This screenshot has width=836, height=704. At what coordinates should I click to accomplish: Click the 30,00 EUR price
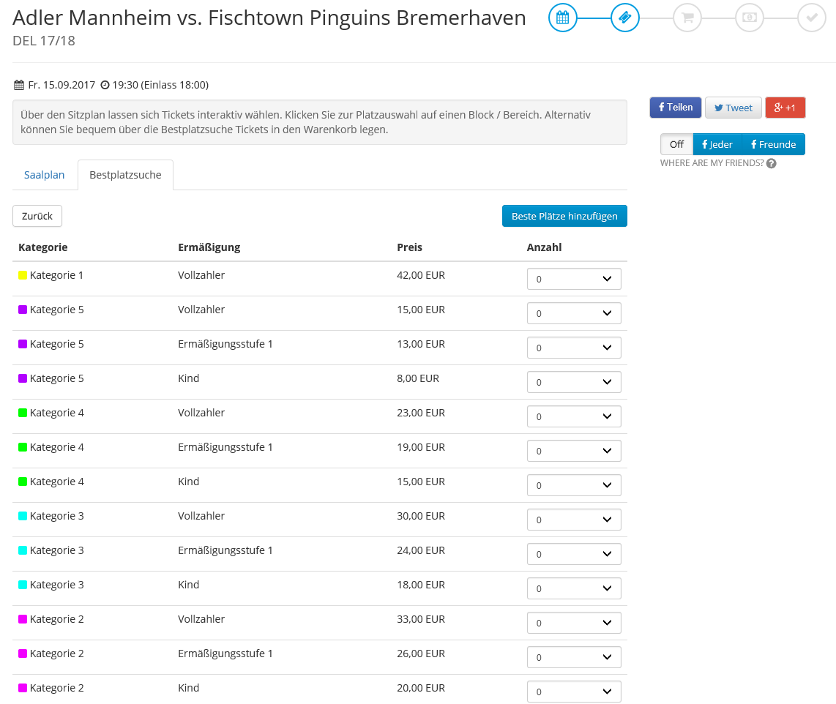(421, 516)
